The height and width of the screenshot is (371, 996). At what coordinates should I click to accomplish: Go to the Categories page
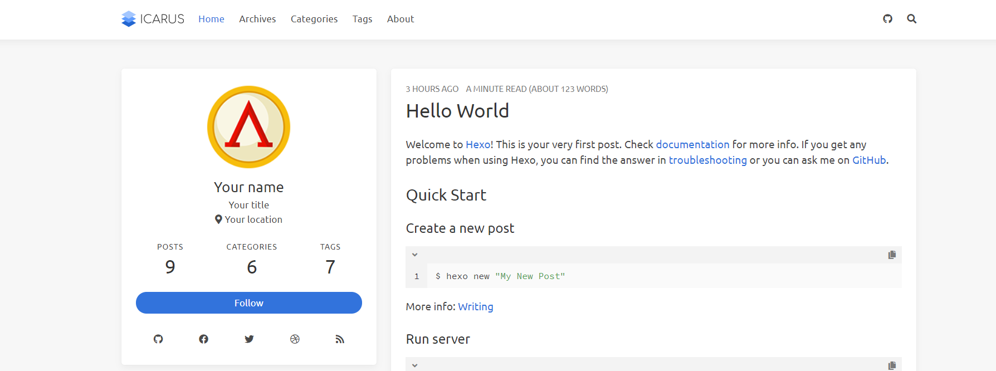click(314, 19)
